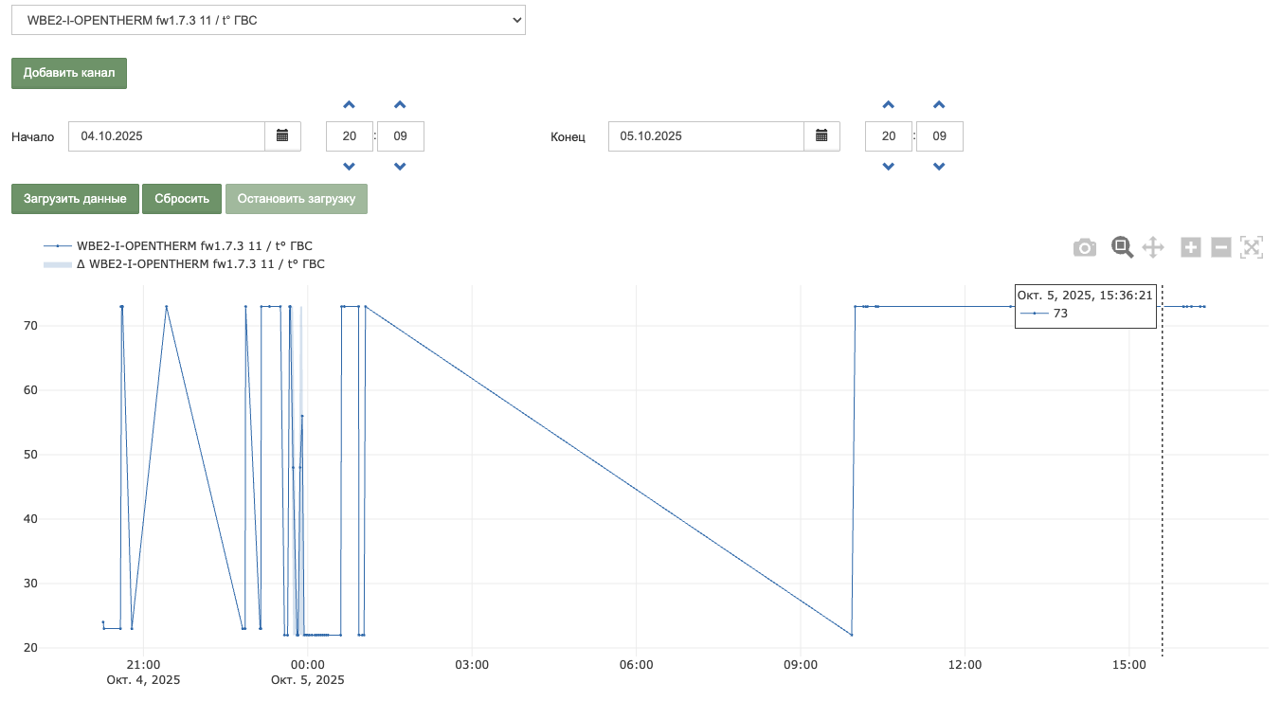Viewport: 1281px width, 701px height.
Task: Decrease the end minutes with down chevron
Action: pos(939,167)
